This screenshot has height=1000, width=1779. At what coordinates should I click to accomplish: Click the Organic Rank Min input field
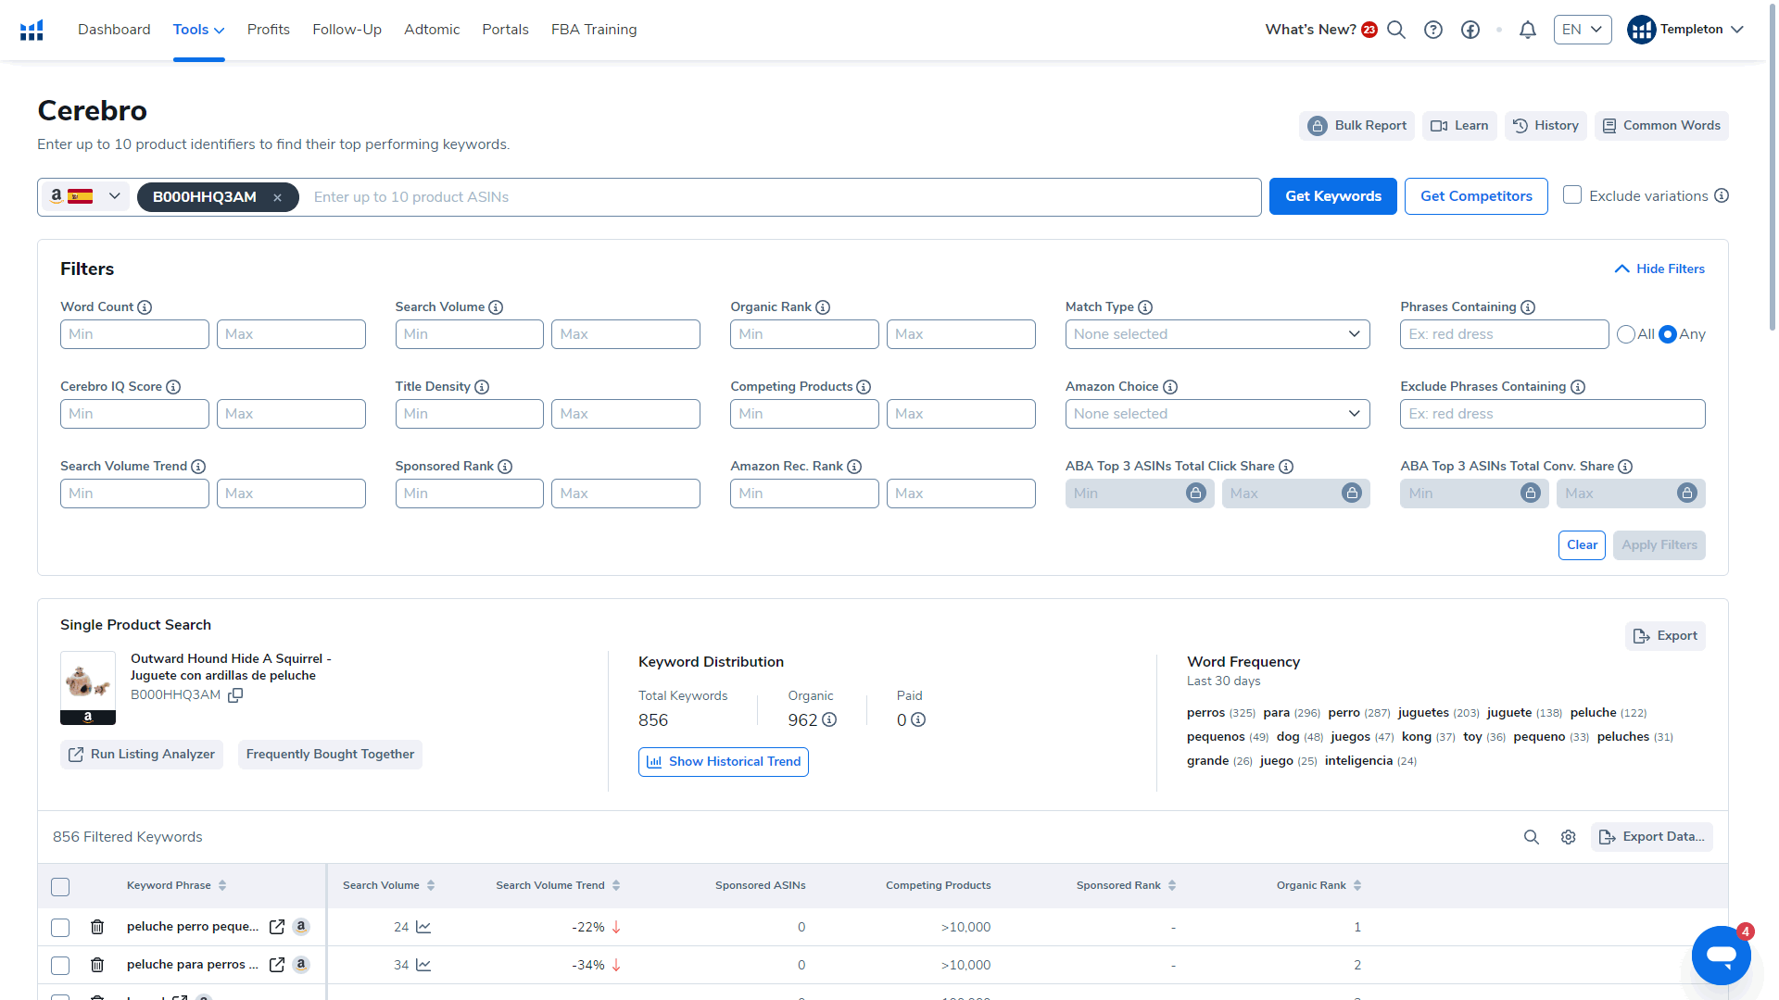click(x=802, y=333)
